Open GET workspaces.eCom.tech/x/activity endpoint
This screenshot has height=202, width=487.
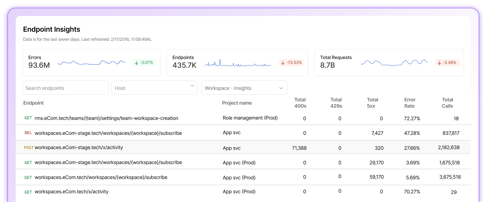[71, 192]
